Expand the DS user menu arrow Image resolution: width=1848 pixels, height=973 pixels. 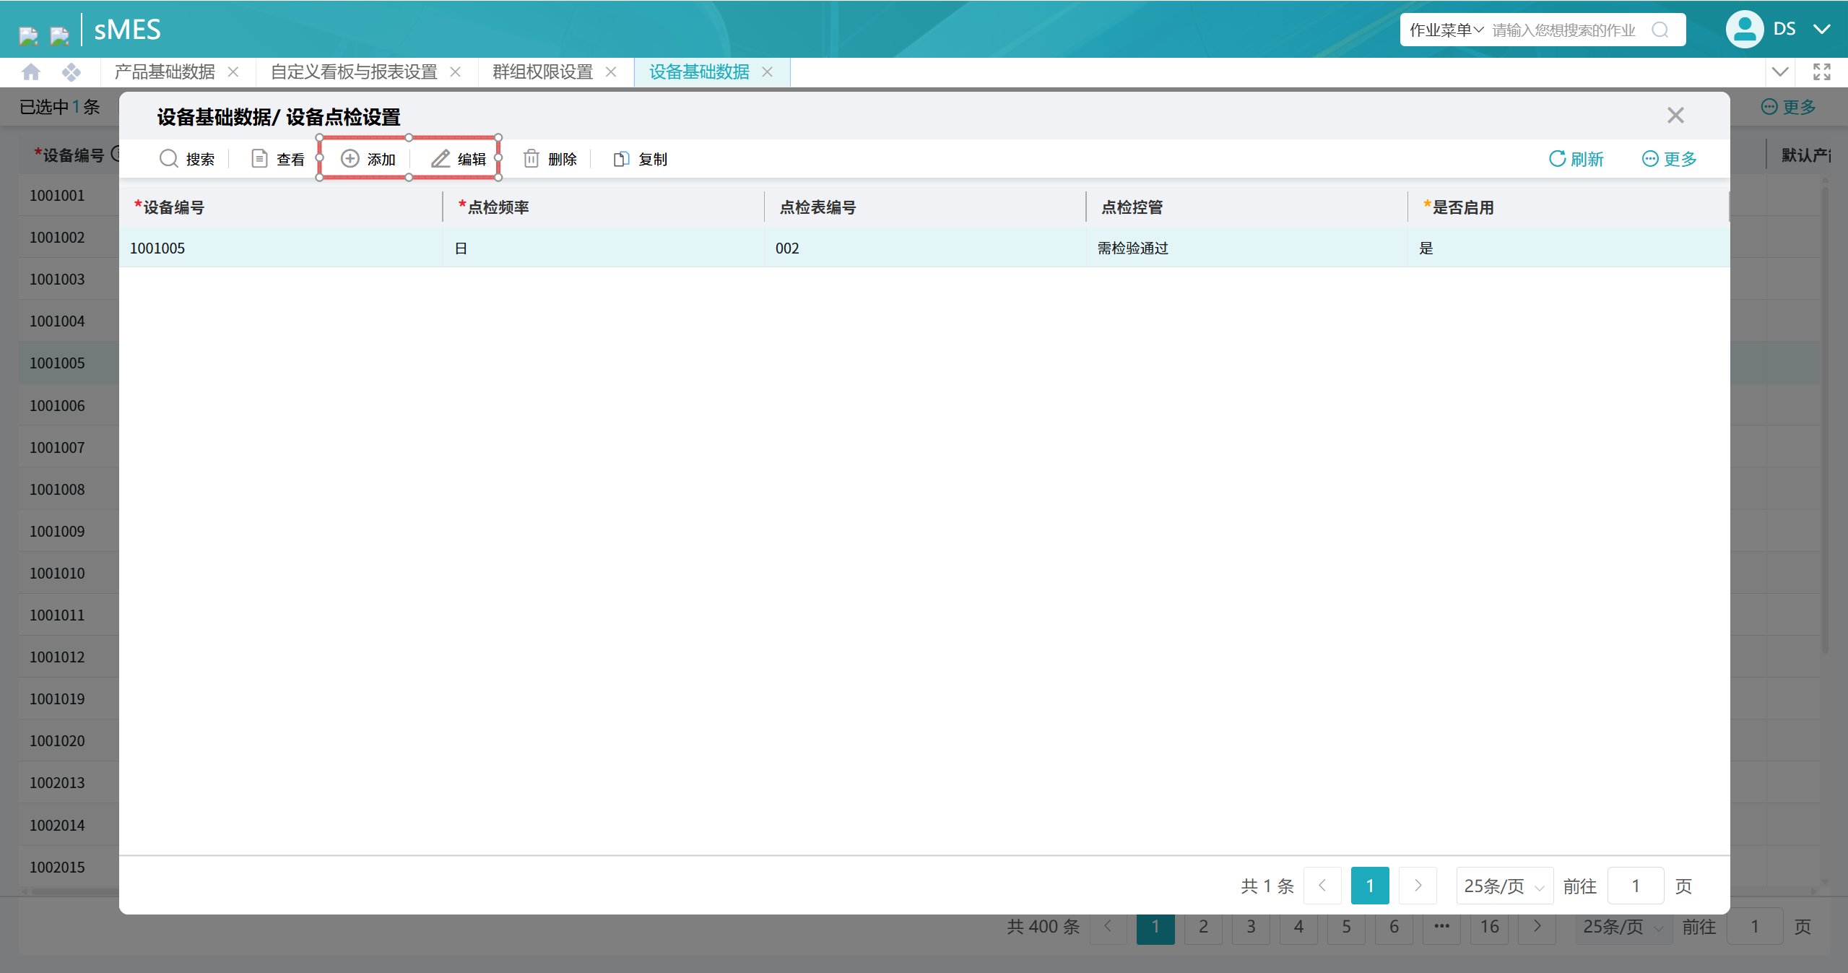pos(1822,29)
